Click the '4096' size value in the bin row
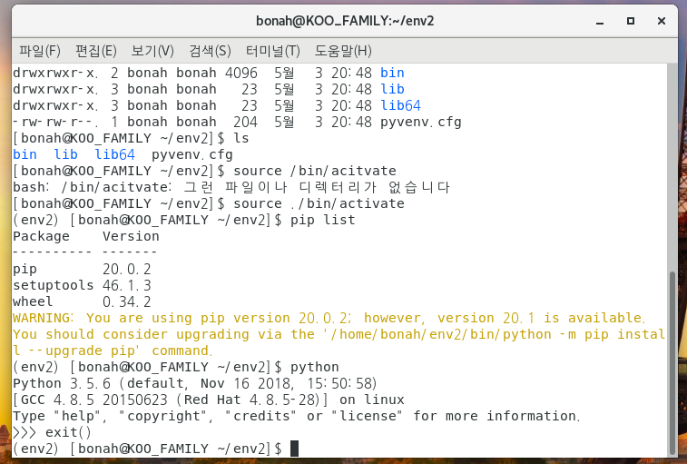 point(241,73)
